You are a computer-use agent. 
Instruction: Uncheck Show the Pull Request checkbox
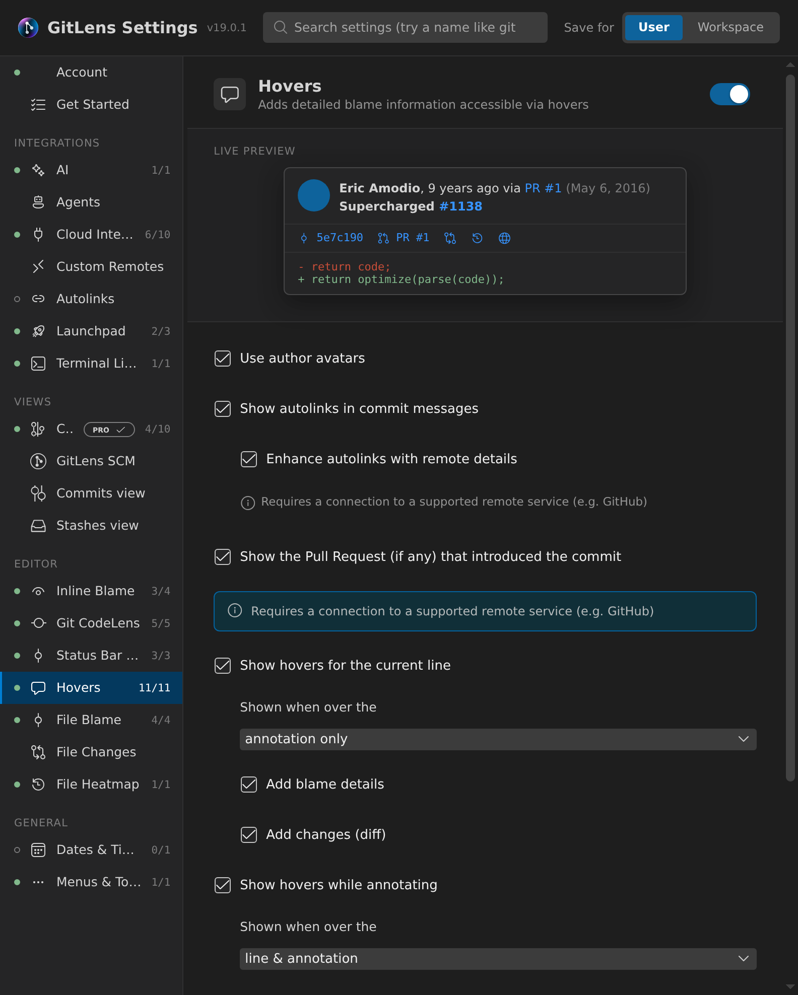point(223,557)
